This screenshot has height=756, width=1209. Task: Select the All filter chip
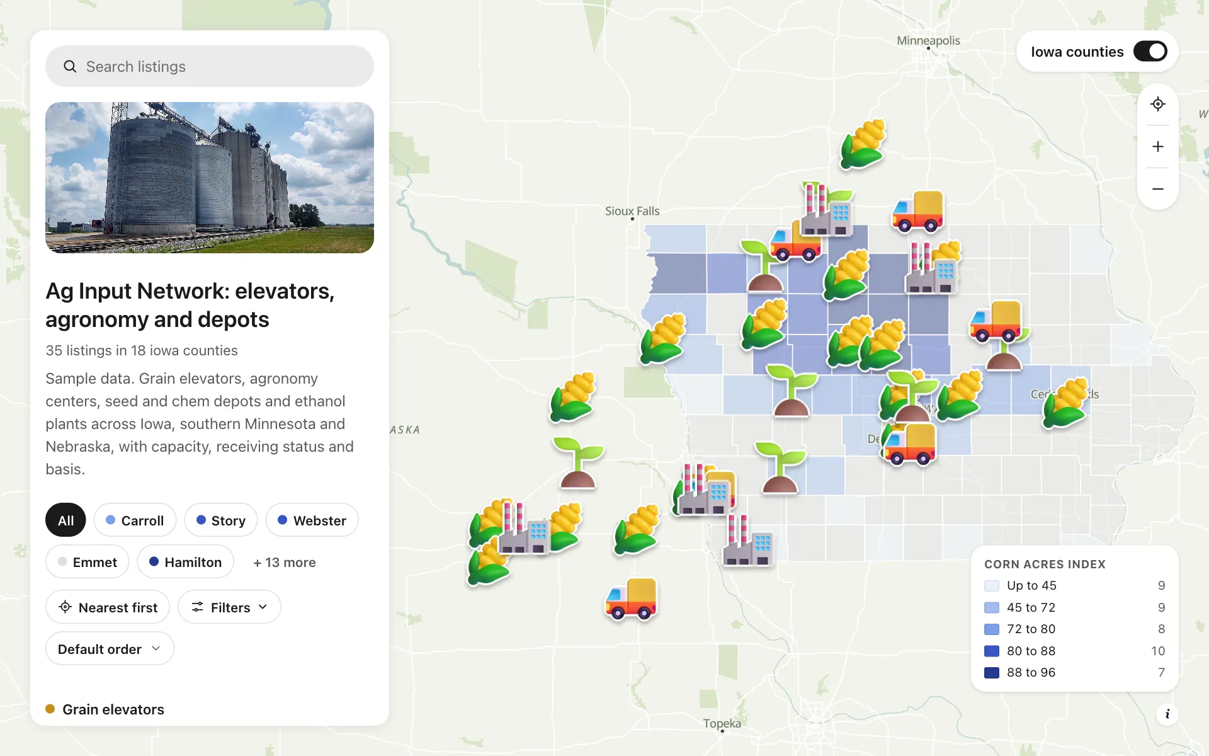[x=65, y=520]
